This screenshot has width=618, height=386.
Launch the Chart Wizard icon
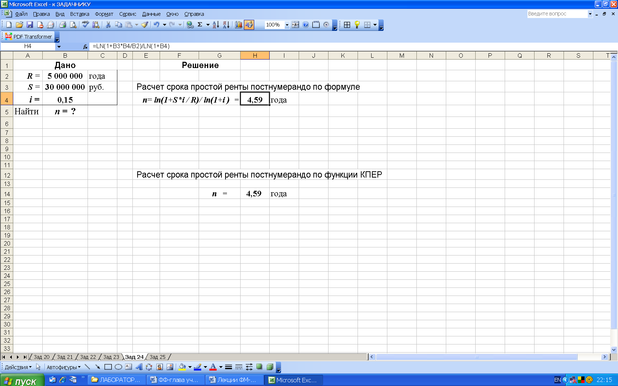click(x=239, y=25)
